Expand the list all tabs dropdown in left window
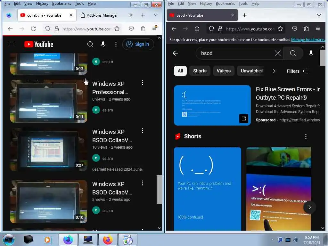 pyautogui.click(x=156, y=15)
